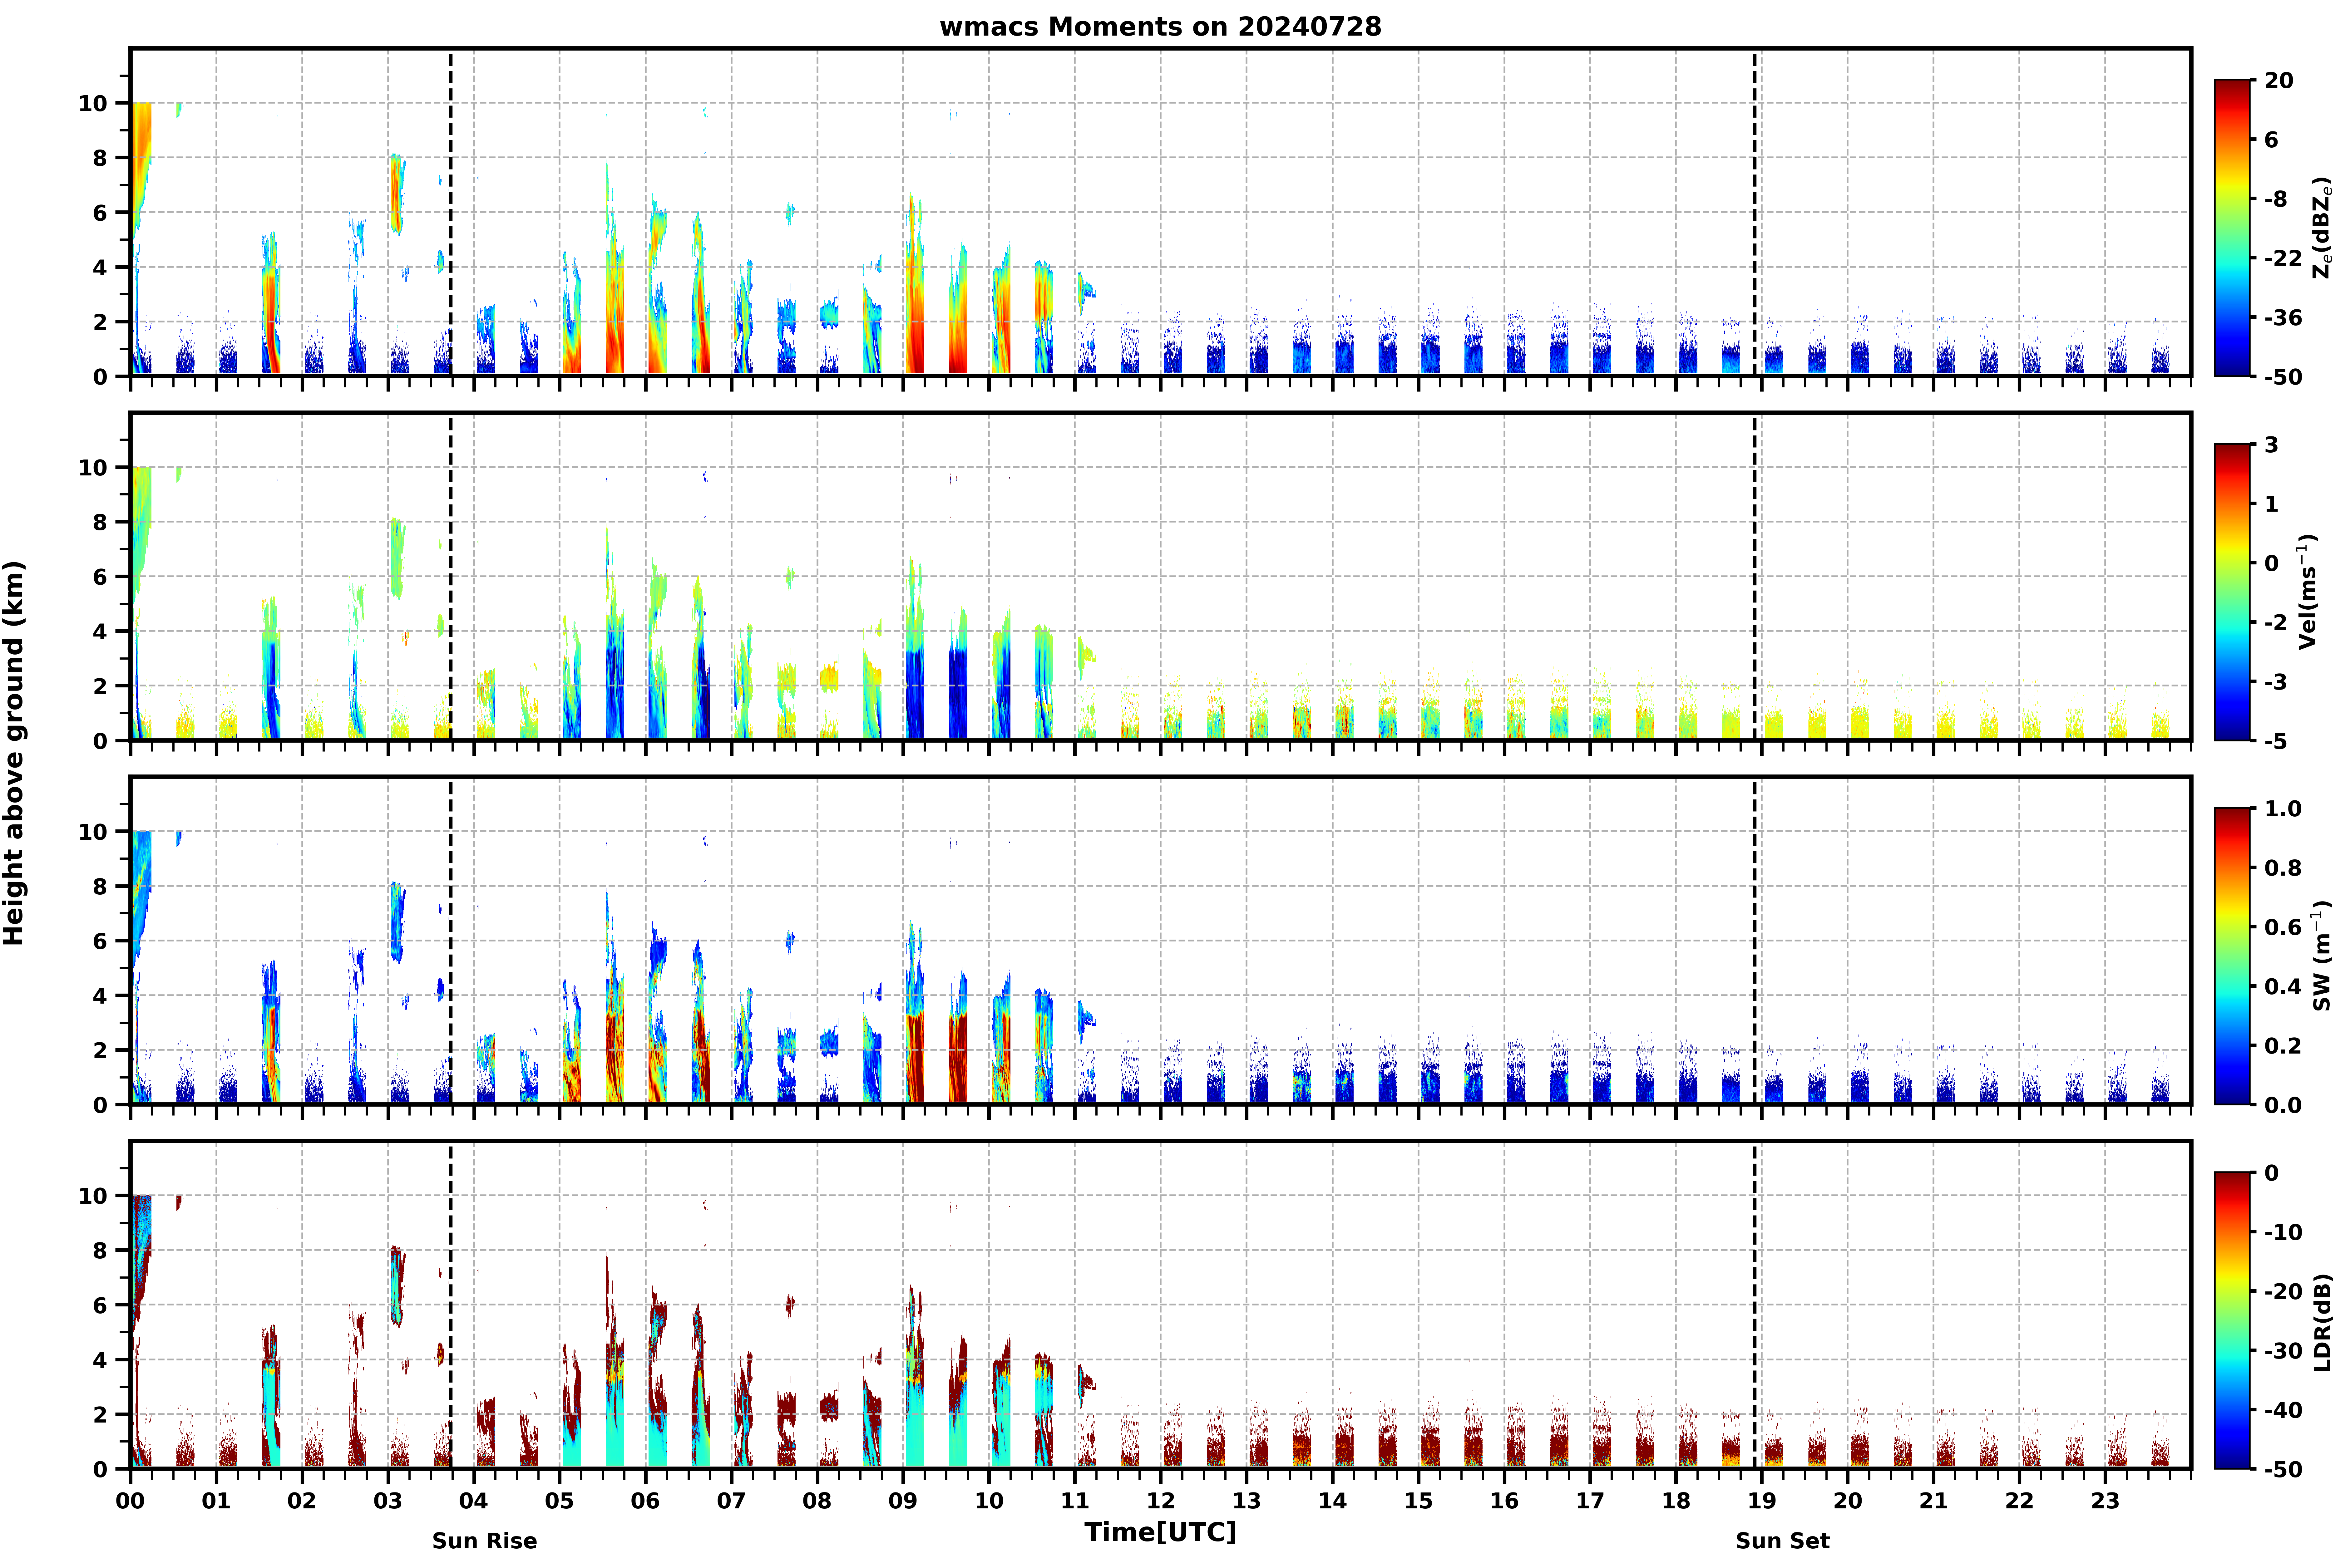Click the SW spectral width colorbar
The height and width of the screenshot is (1568, 2350).
pyautogui.click(x=2232, y=956)
